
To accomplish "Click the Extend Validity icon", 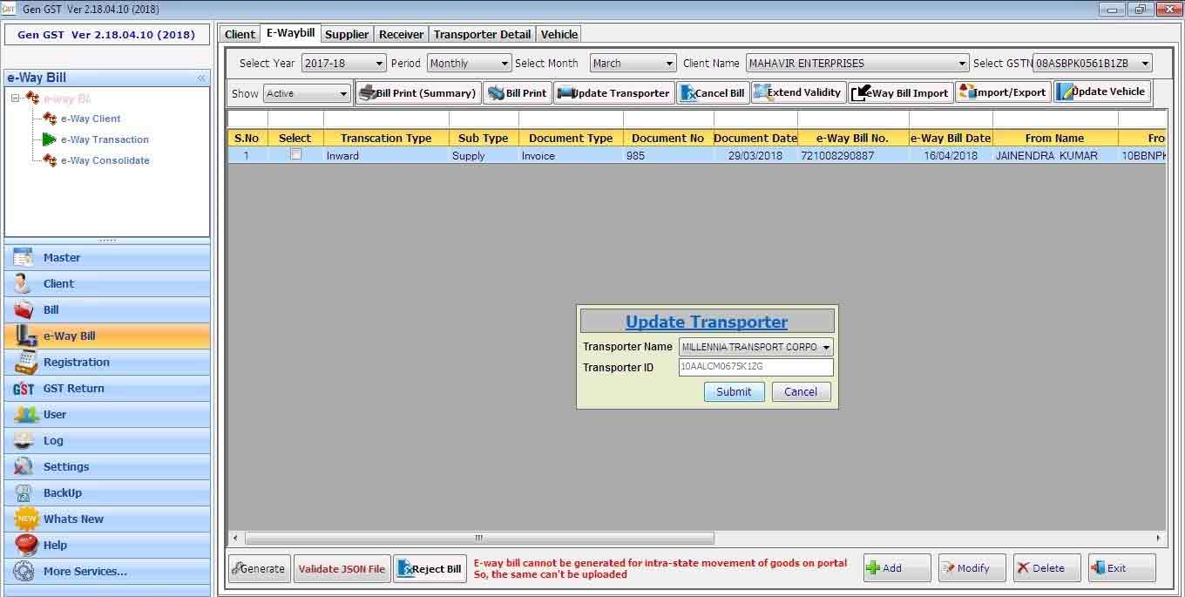I will 761,92.
